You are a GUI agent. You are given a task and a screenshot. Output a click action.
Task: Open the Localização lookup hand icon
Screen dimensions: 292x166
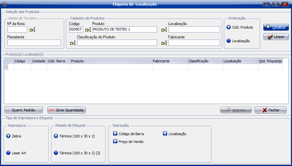164,30
